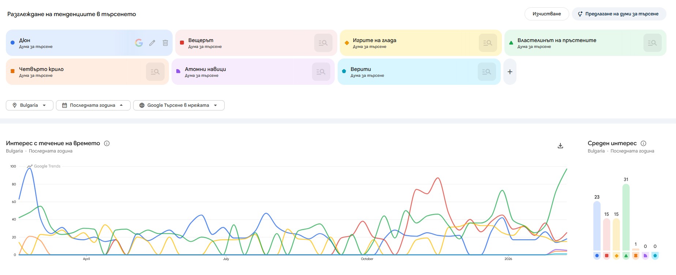The width and height of the screenshot is (676, 275).
Task: Click the Изчистване button
Action: click(x=547, y=14)
